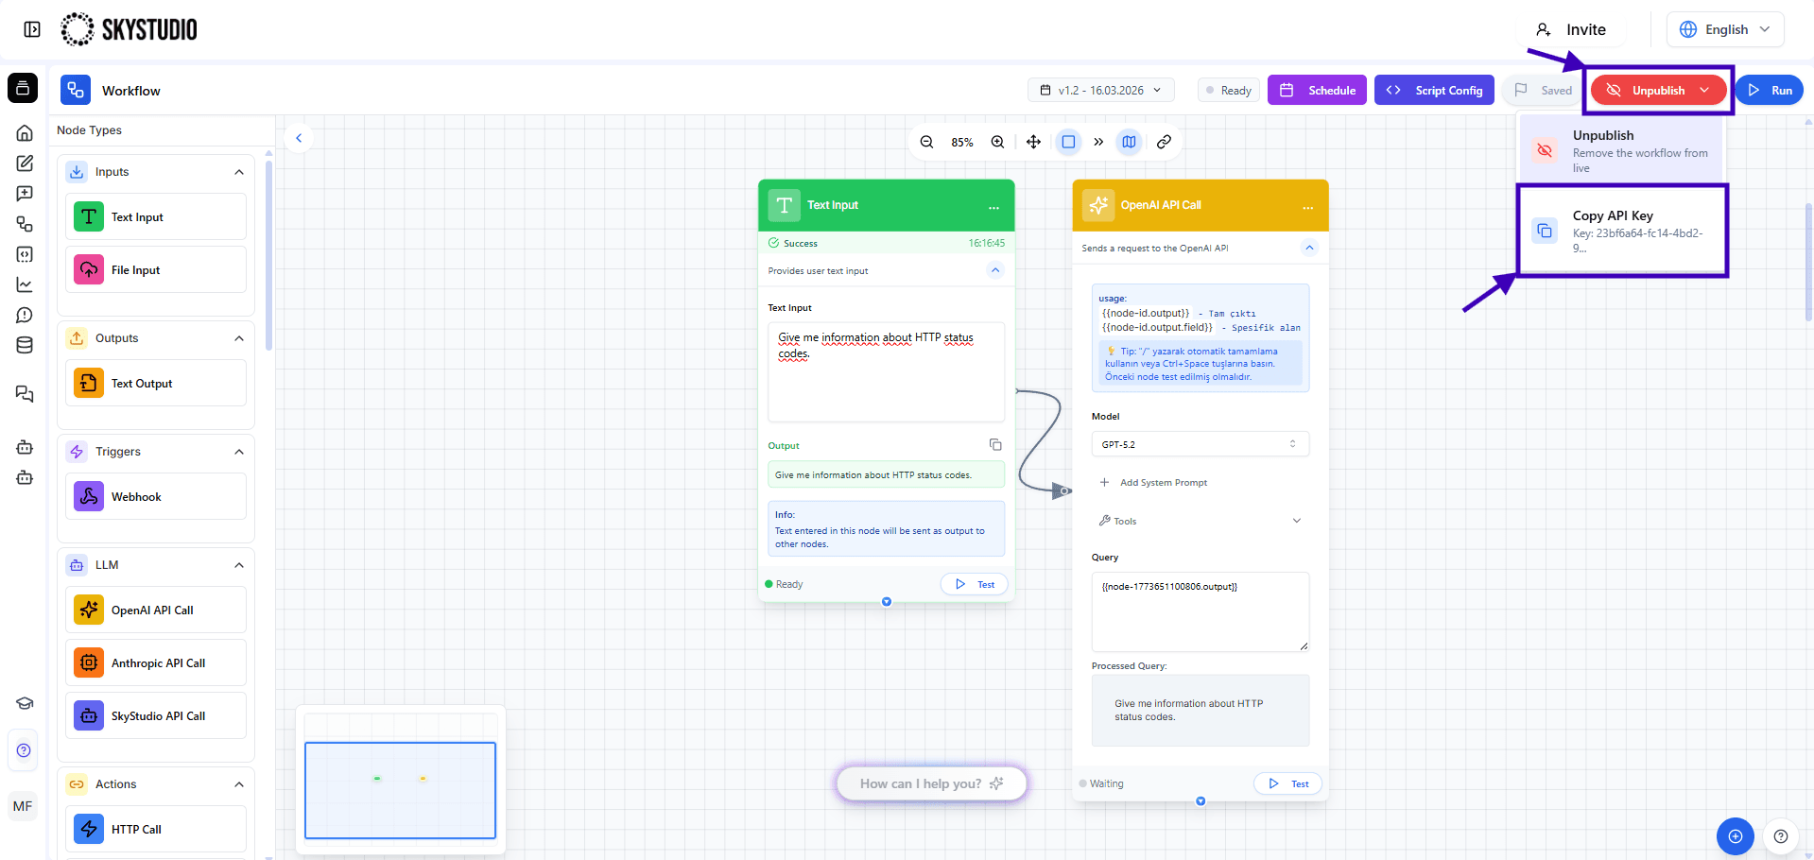This screenshot has width=1814, height=860.
Task: Click Test button on OpenAI API Call node
Action: [x=1288, y=783]
